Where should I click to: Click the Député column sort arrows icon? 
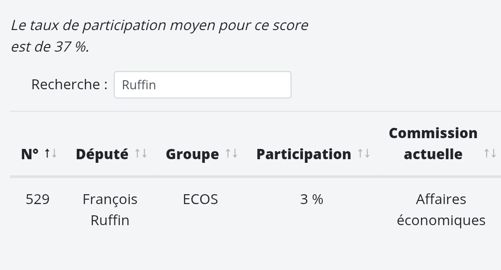click(141, 153)
